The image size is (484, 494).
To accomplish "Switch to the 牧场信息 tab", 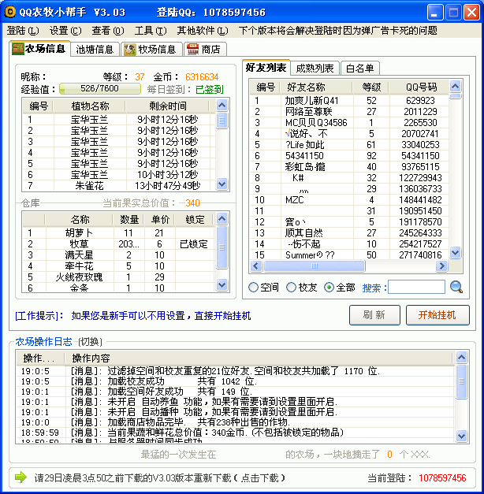I will (151, 50).
